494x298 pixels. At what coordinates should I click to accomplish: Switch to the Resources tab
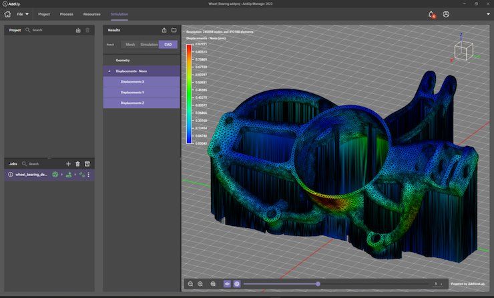(x=91, y=14)
